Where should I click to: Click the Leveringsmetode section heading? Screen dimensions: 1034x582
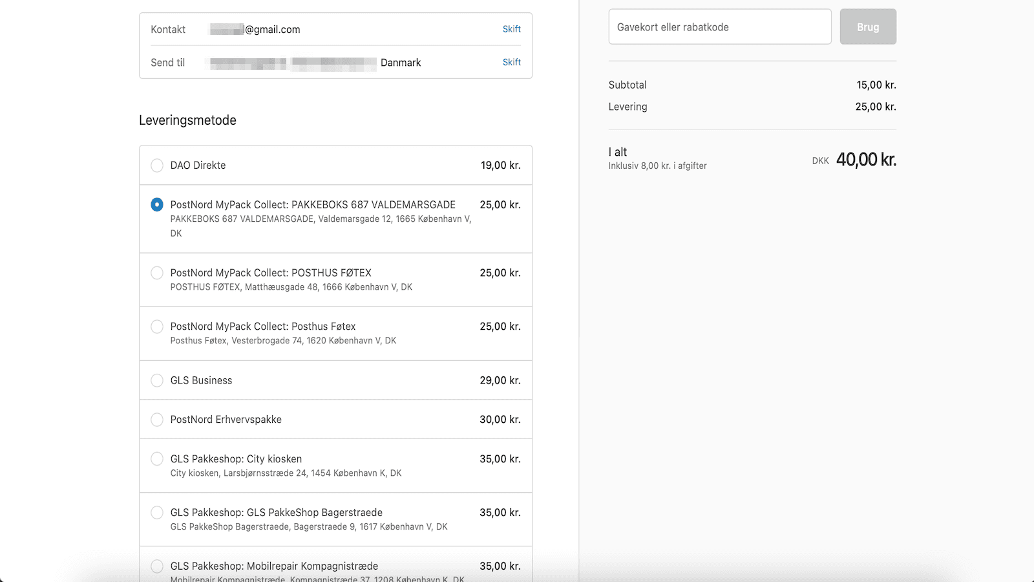pyautogui.click(x=187, y=120)
